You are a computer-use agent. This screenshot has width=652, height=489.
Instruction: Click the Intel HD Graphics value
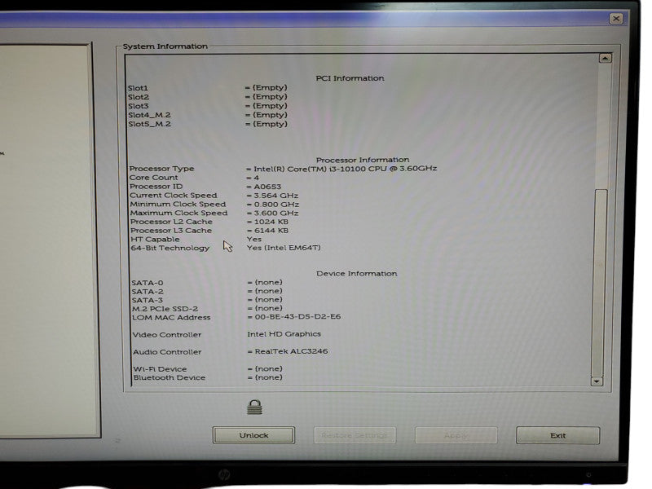pos(284,334)
